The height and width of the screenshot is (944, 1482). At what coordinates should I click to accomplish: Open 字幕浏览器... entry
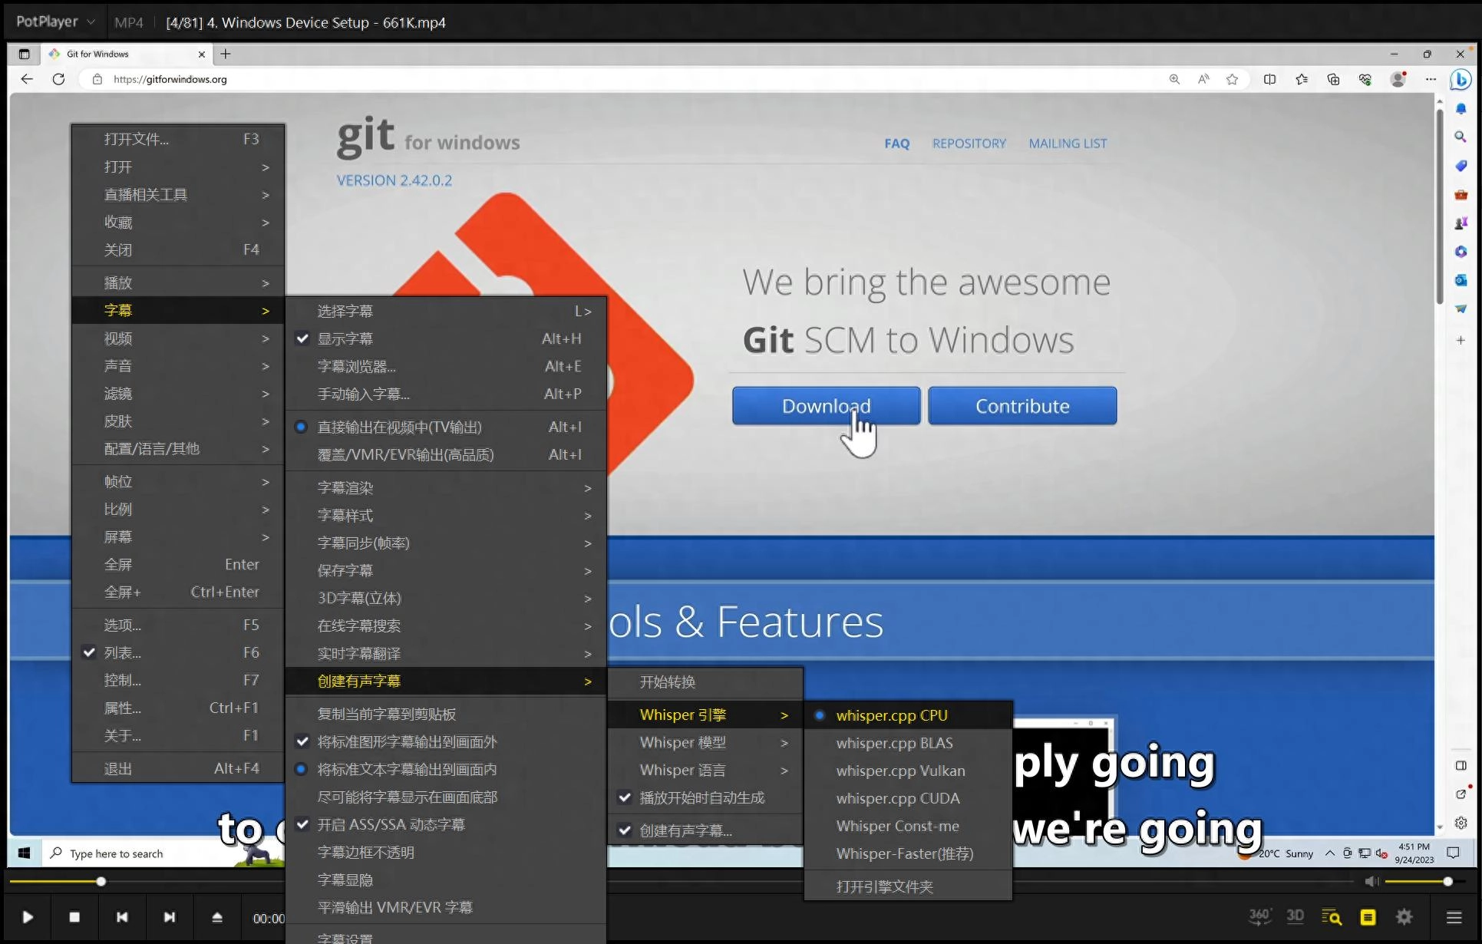[x=447, y=366]
